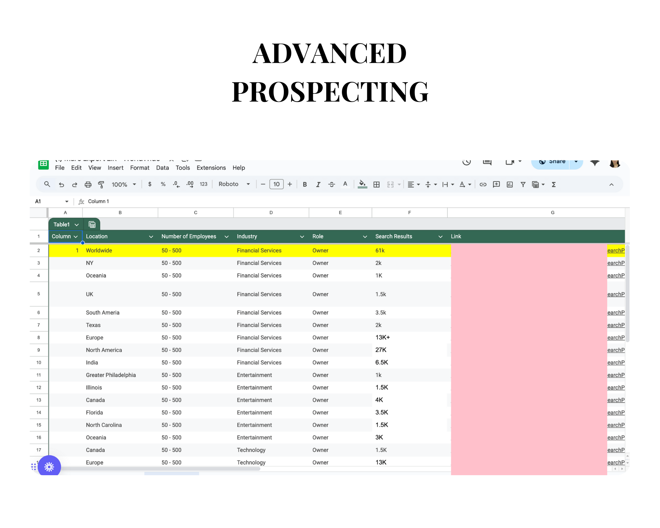This screenshot has width=660, height=528.
Task: Toggle strikethrough formatting
Action: [x=331, y=184]
